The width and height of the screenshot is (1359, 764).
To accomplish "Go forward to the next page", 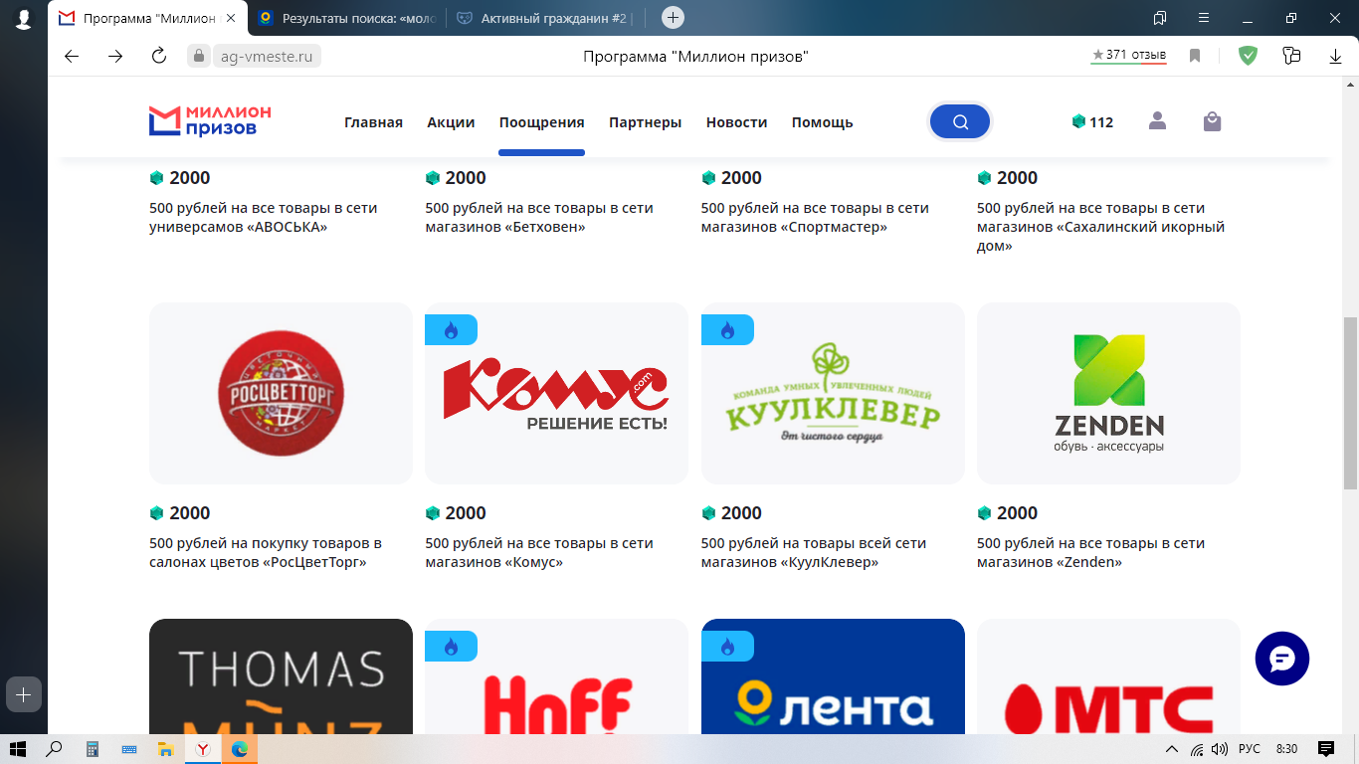I will (115, 56).
